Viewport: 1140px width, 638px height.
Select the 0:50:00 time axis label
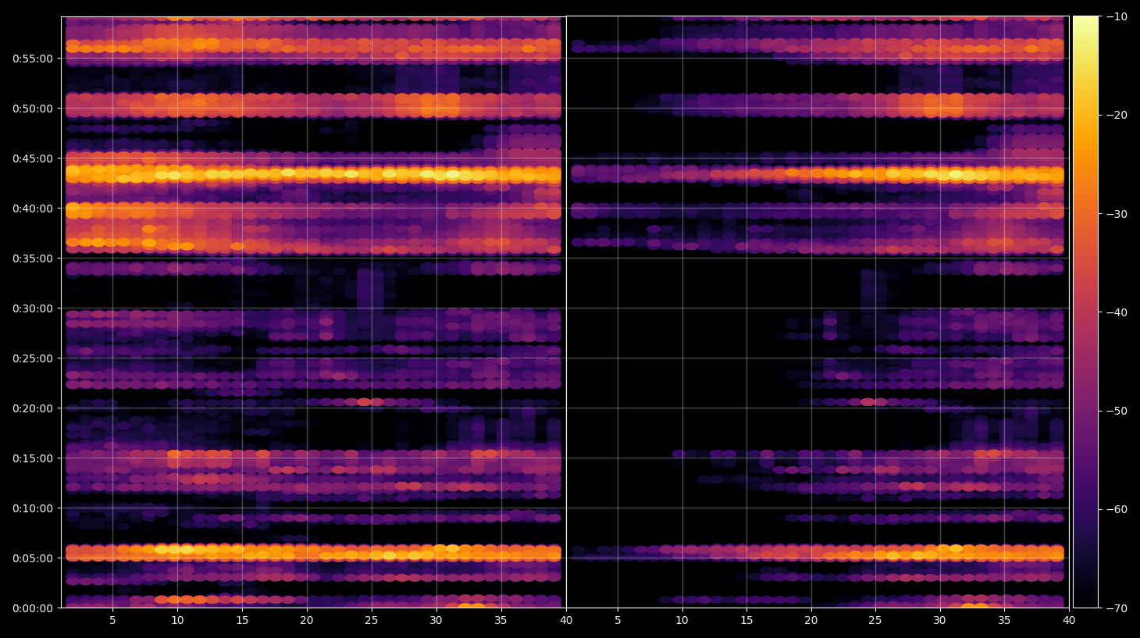pos(33,109)
